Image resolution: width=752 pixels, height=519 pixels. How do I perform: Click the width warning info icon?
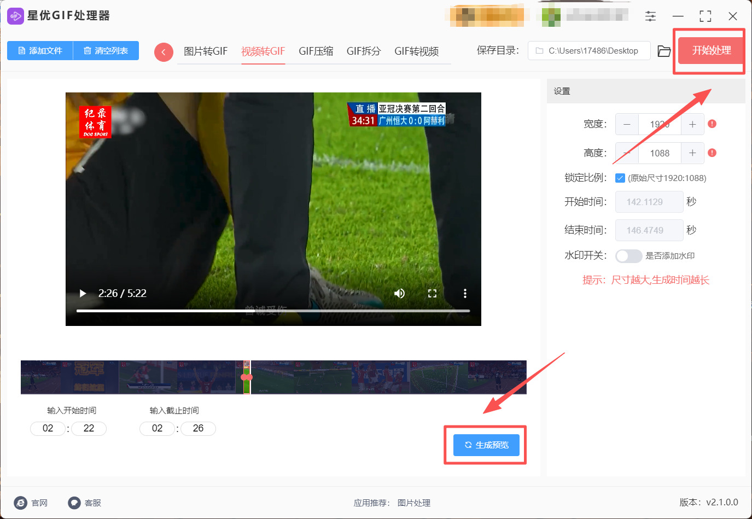click(x=712, y=124)
